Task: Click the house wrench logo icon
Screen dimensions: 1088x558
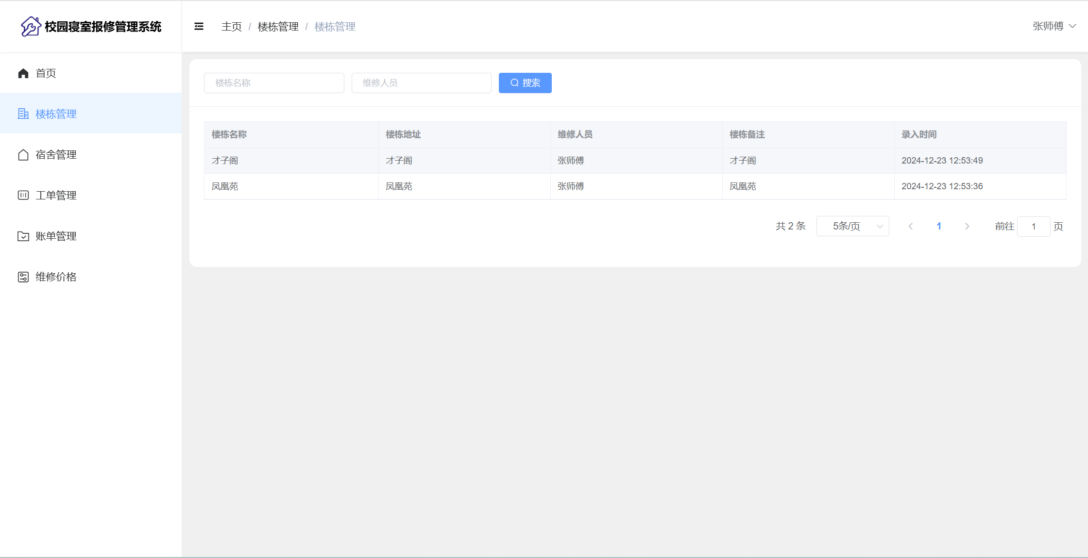Action: click(31, 26)
